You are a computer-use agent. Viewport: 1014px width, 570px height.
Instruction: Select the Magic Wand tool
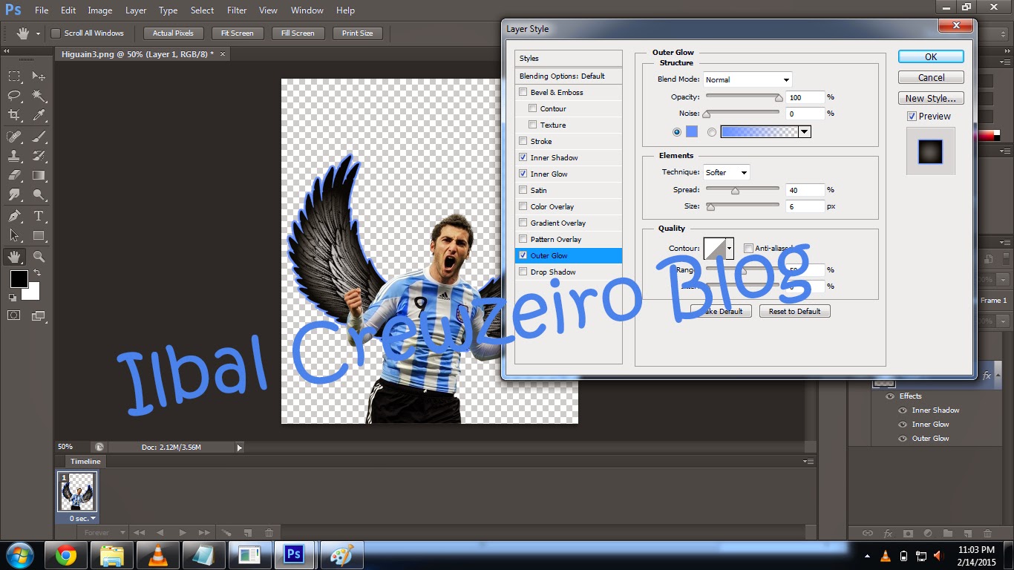(39, 96)
